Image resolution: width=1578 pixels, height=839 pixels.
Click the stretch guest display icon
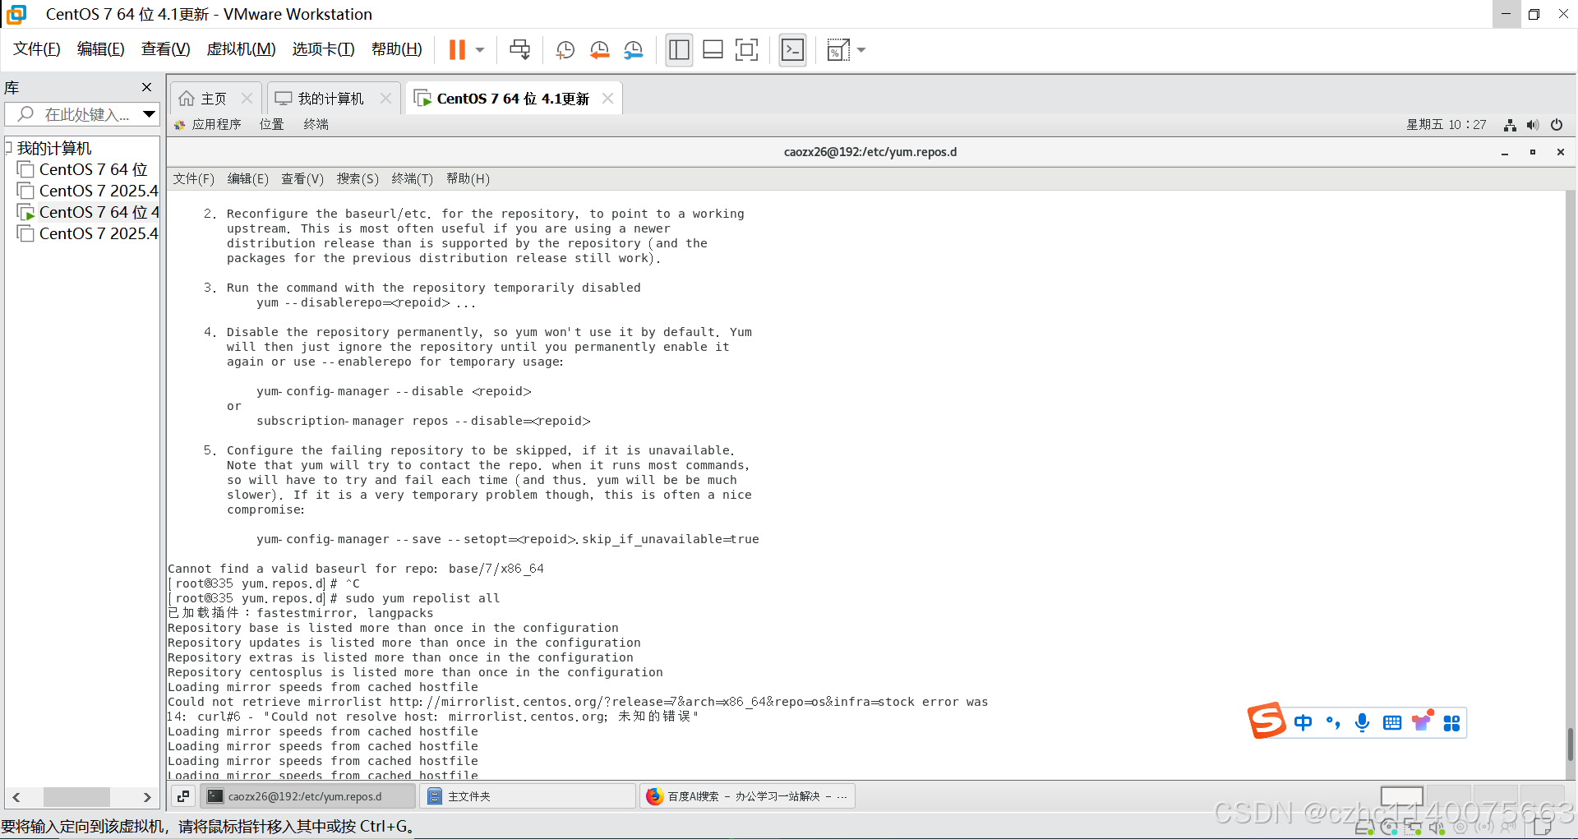pyautogui.click(x=837, y=50)
